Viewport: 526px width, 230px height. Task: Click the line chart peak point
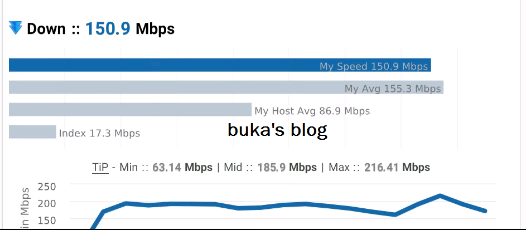pyautogui.click(x=440, y=195)
